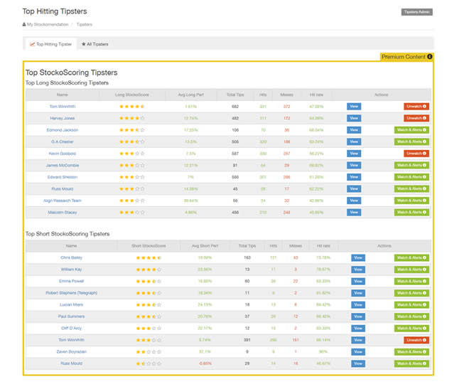Viewport: 469px width, 384px height.
Task: Open the Align Research Team profile link
Action: pyautogui.click(x=63, y=201)
